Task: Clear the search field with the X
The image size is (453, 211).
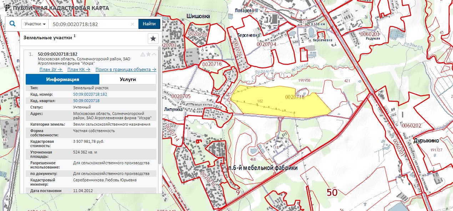Action: 132,24
